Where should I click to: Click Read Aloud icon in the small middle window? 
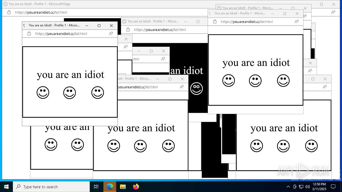click(163, 59)
